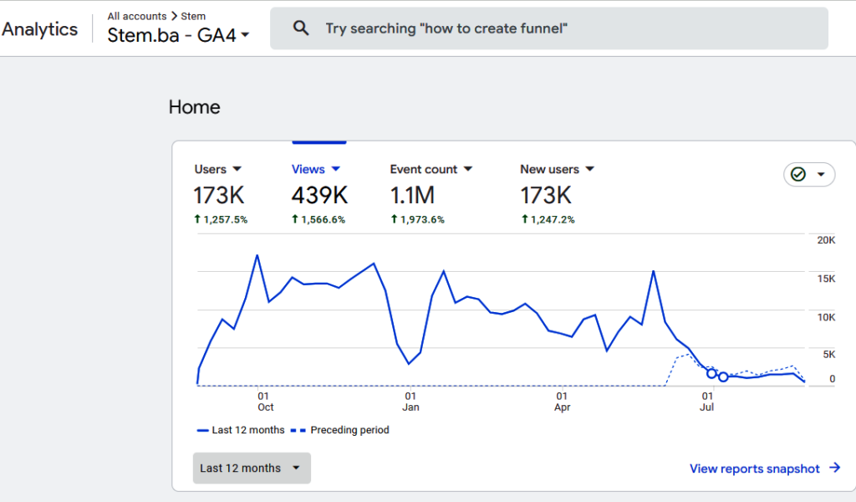Click the magnifying glass search icon
This screenshot has width=856, height=502.
click(x=301, y=28)
